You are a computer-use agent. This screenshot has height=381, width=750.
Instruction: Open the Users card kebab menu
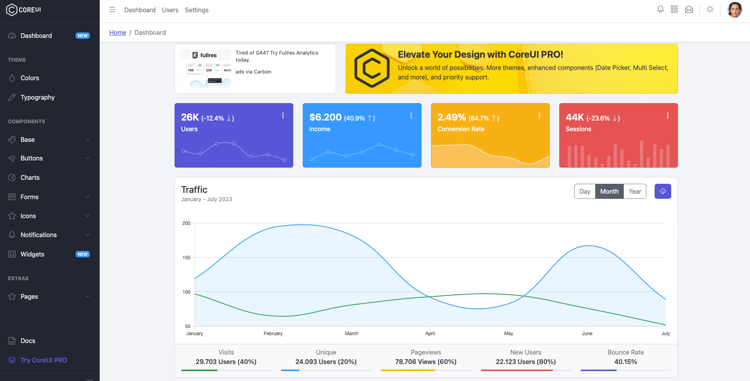[283, 115]
